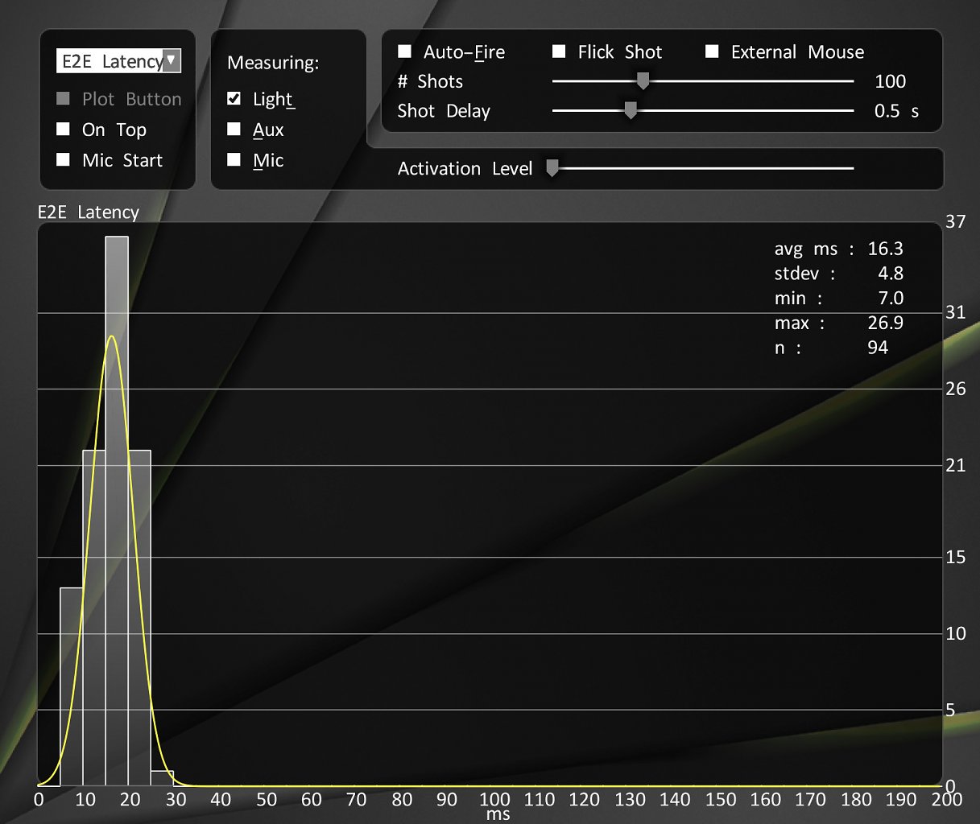
Task: Turn on the Flick Shot checkbox
Action: pyautogui.click(x=559, y=52)
